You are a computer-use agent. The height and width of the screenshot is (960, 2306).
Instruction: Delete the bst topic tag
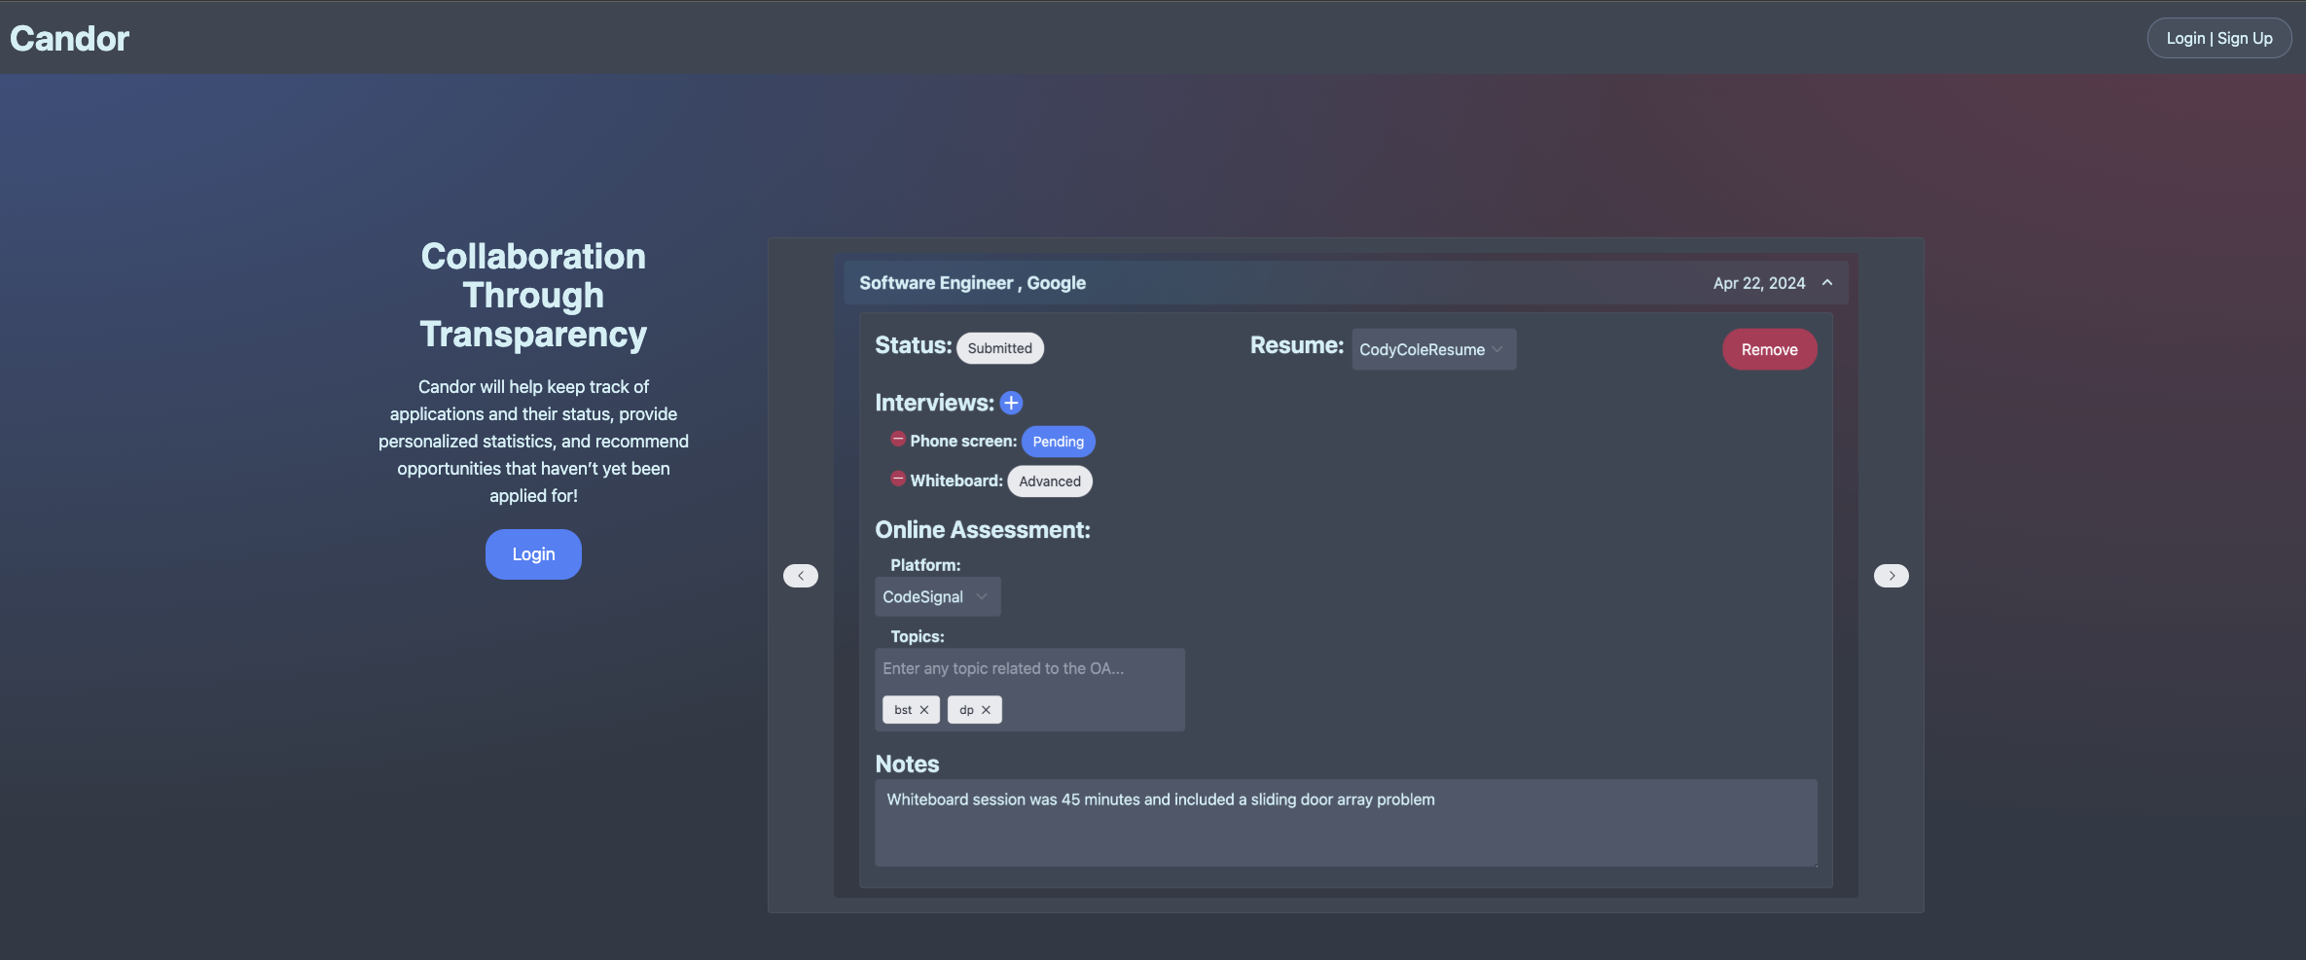924,710
